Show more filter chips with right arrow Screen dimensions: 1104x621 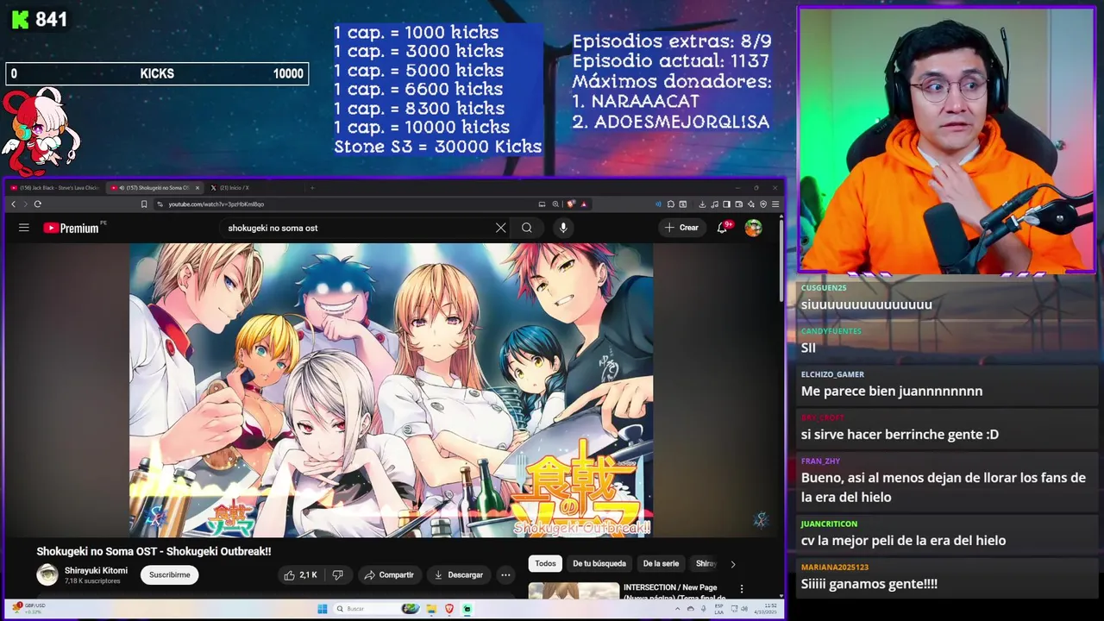coord(733,564)
